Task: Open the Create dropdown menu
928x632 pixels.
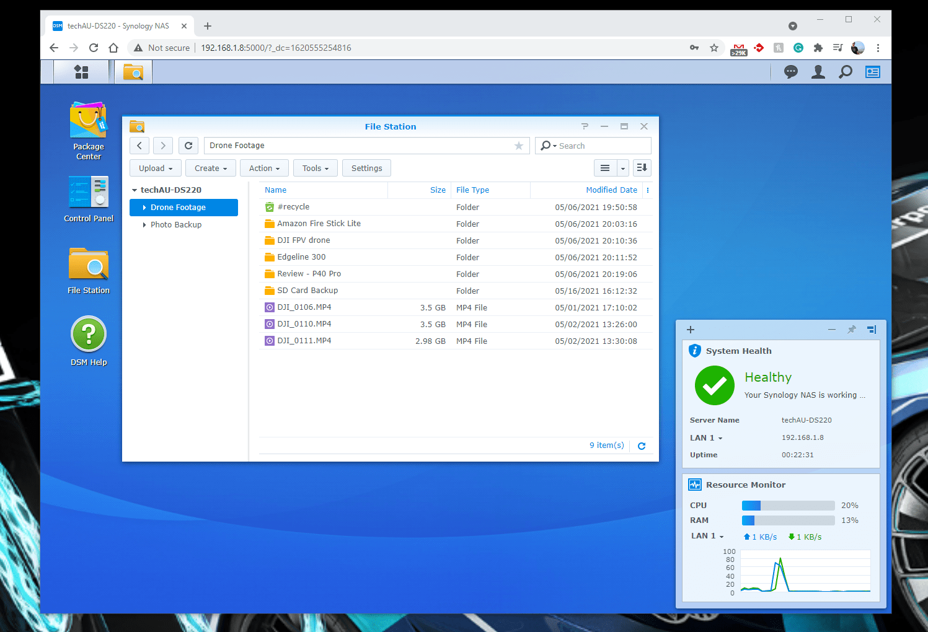Action: [x=211, y=168]
